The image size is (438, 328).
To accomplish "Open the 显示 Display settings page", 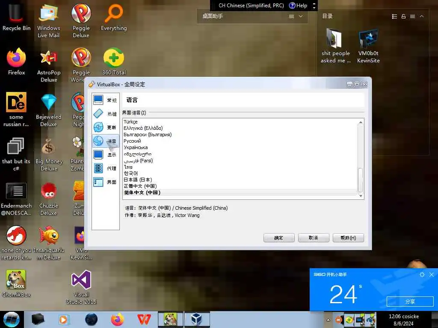I will pyautogui.click(x=105, y=155).
